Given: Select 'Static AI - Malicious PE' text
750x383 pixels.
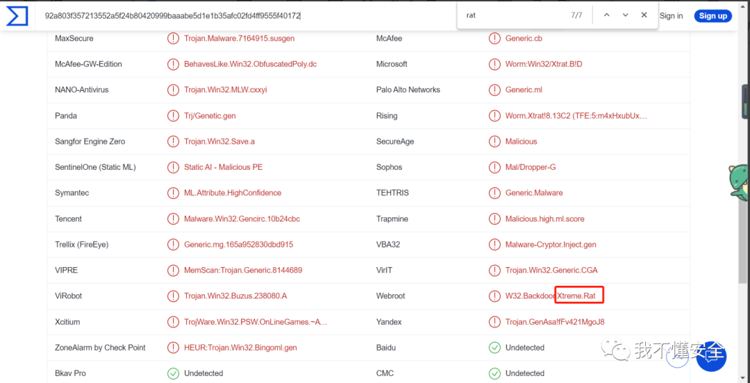Looking at the screenshot, I should click(224, 167).
